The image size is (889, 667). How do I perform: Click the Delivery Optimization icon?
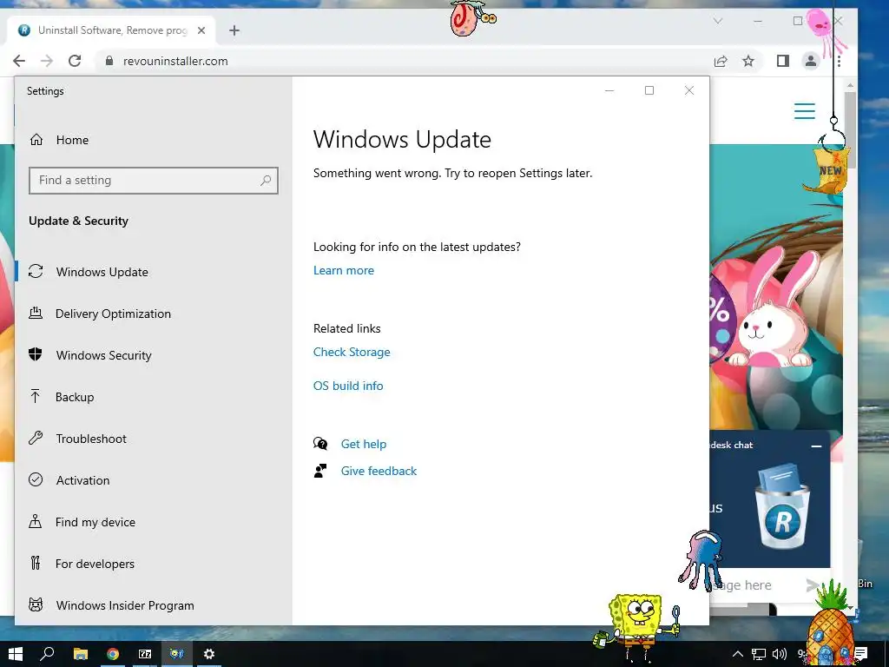coord(36,313)
